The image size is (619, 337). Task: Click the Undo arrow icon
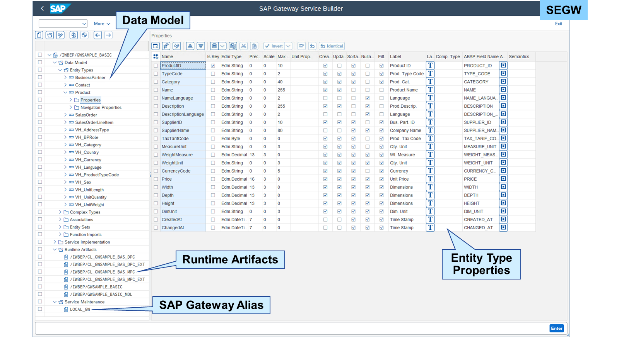[313, 46]
